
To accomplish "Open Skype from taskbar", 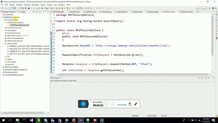I will tap(46, 120).
